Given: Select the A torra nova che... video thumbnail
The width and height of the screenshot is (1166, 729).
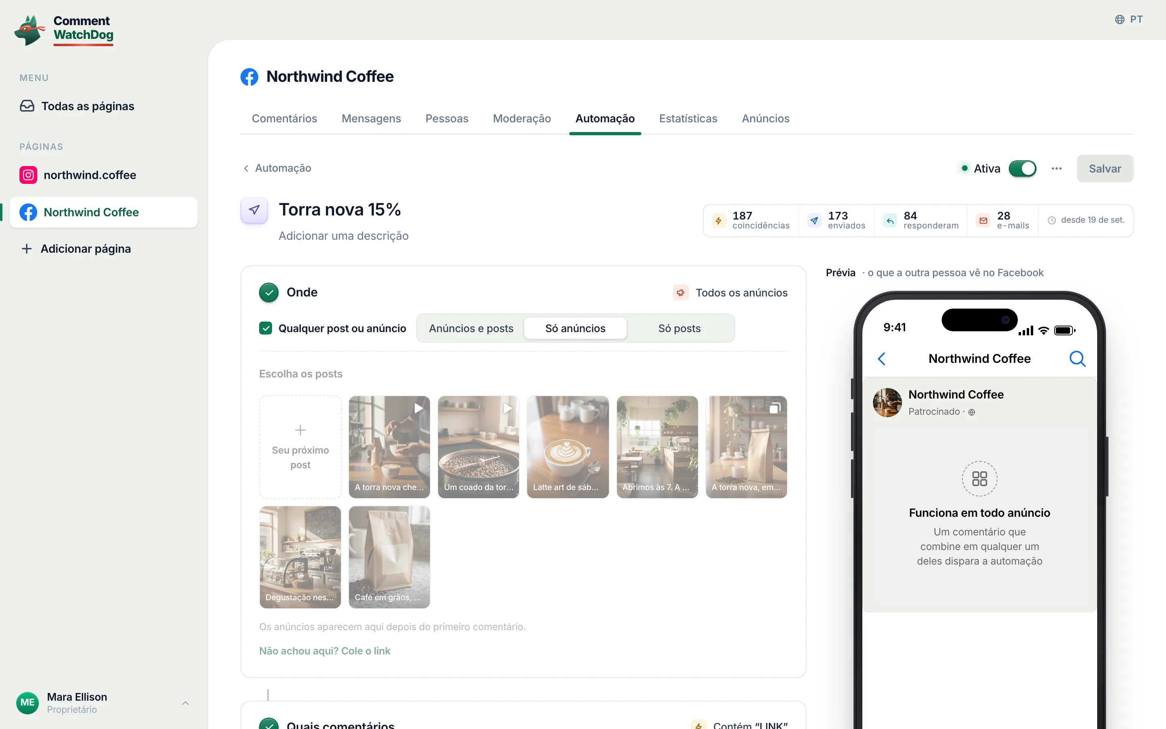Looking at the screenshot, I should (389, 447).
